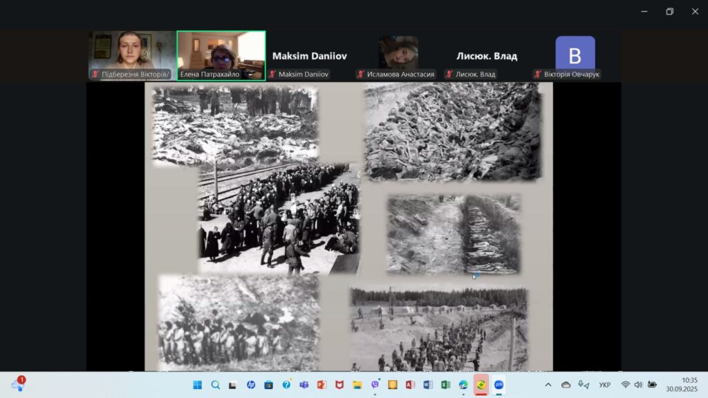Select Елена Патрахайло's video tile
708x398 pixels.
click(x=221, y=55)
